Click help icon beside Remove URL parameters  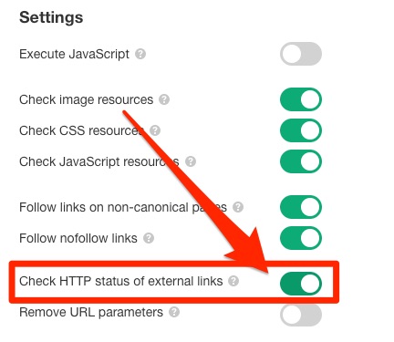point(174,312)
